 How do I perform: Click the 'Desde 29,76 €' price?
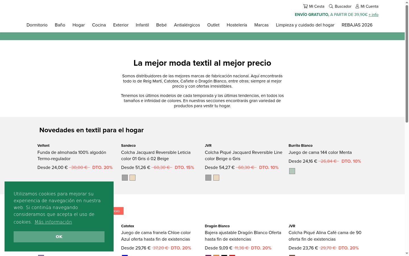pyautogui.click(x=136, y=248)
